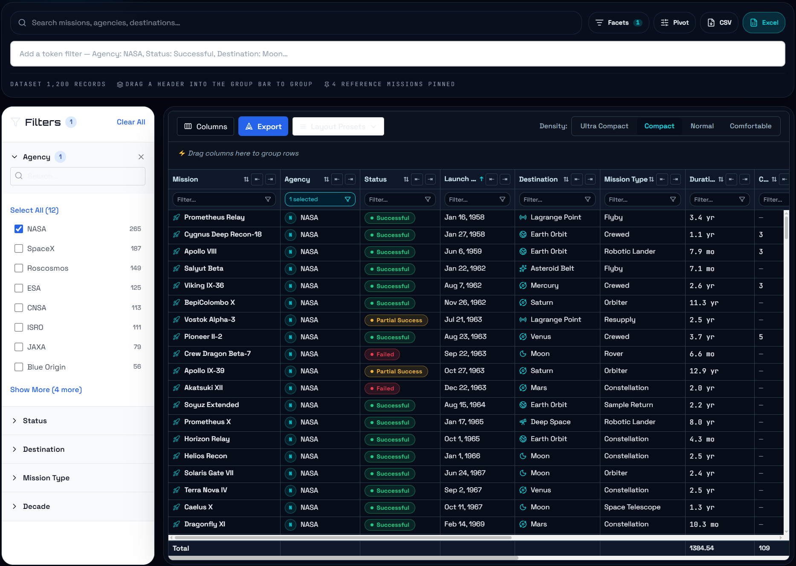This screenshot has height=566, width=796.
Task: Uncheck the NASA agency checkbox
Action: [19, 229]
